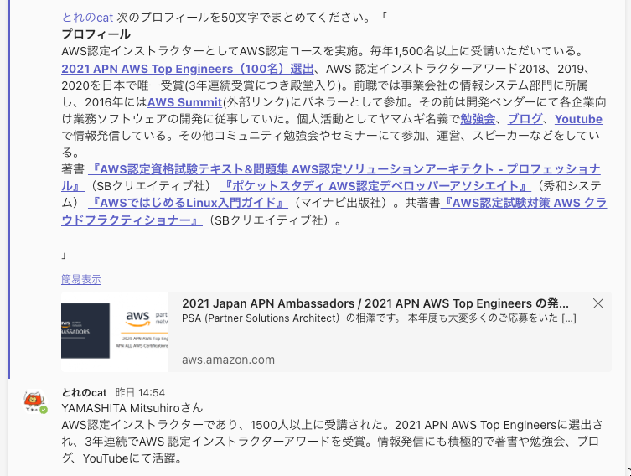The width and height of the screenshot is (631, 476).
Task: Click the 昨日 14:54 timestamp
Action: pyautogui.click(x=140, y=393)
